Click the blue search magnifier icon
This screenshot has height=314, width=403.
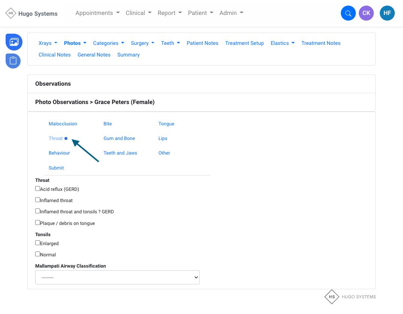point(348,13)
